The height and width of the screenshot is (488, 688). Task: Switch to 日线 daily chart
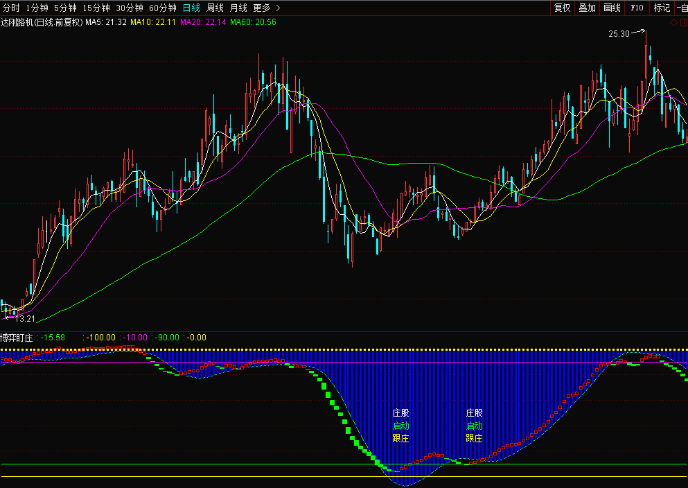[x=191, y=8]
